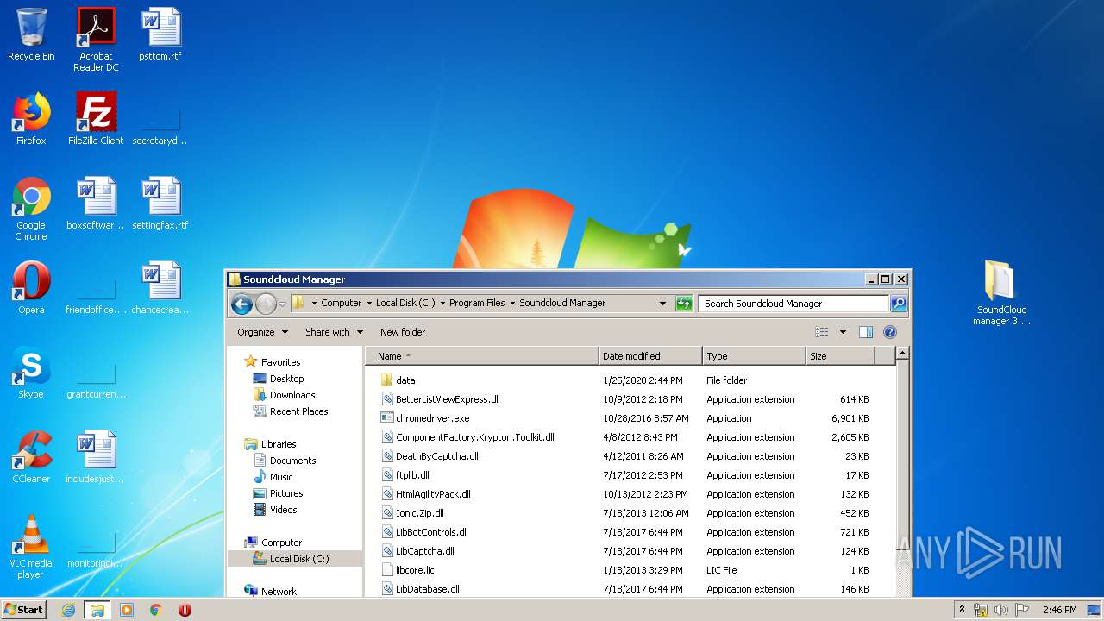Click New folder toolbar button
The width and height of the screenshot is (1104, 621).
(403, 332)
